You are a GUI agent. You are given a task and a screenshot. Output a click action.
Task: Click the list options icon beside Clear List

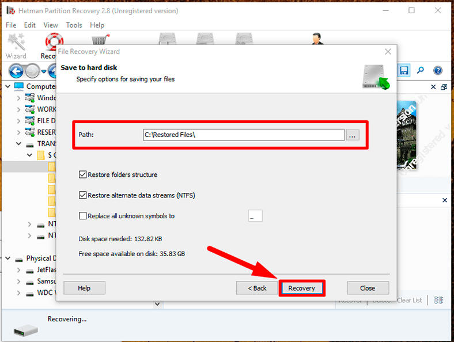tap(438, 300)
